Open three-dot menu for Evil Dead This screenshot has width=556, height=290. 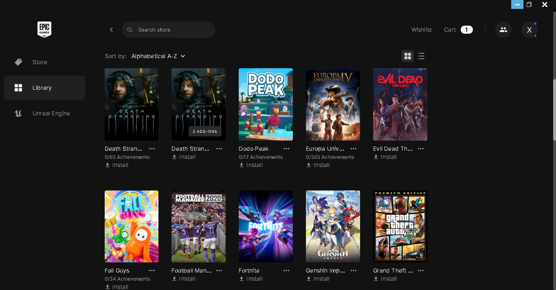421,149
